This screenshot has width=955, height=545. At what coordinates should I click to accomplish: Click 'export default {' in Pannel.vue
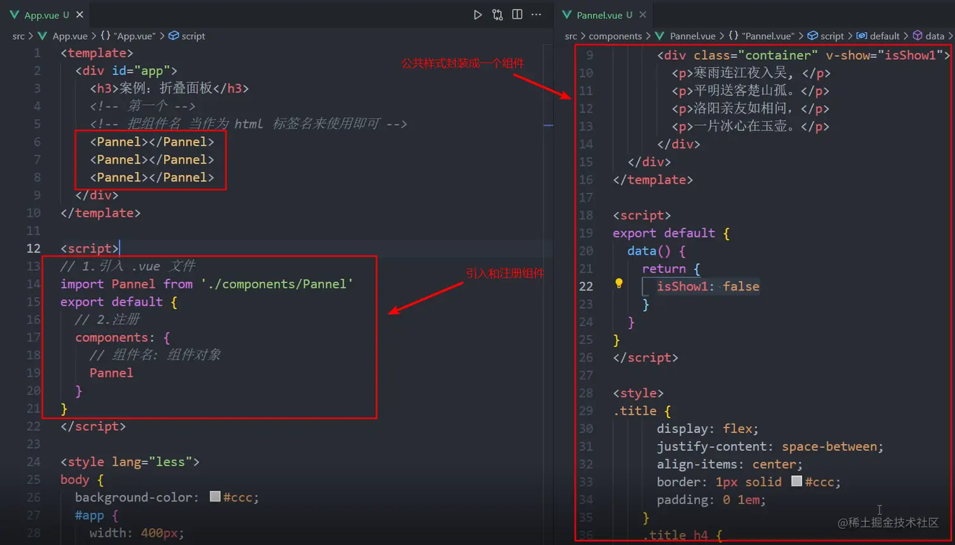click(x=671, y=233)
